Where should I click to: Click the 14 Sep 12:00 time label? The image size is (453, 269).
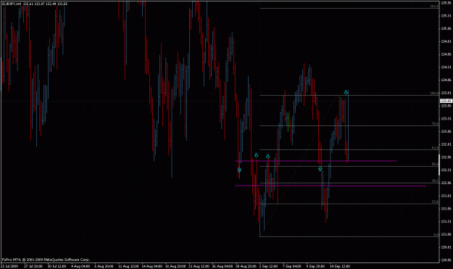point(340,266)
